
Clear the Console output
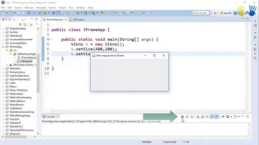click(x=198, y=116)
